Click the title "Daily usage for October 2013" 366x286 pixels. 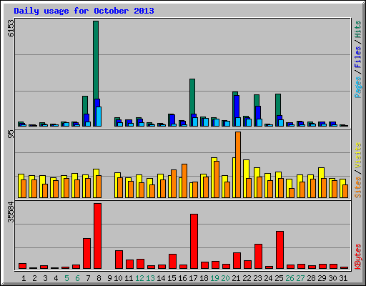point(84,11)
